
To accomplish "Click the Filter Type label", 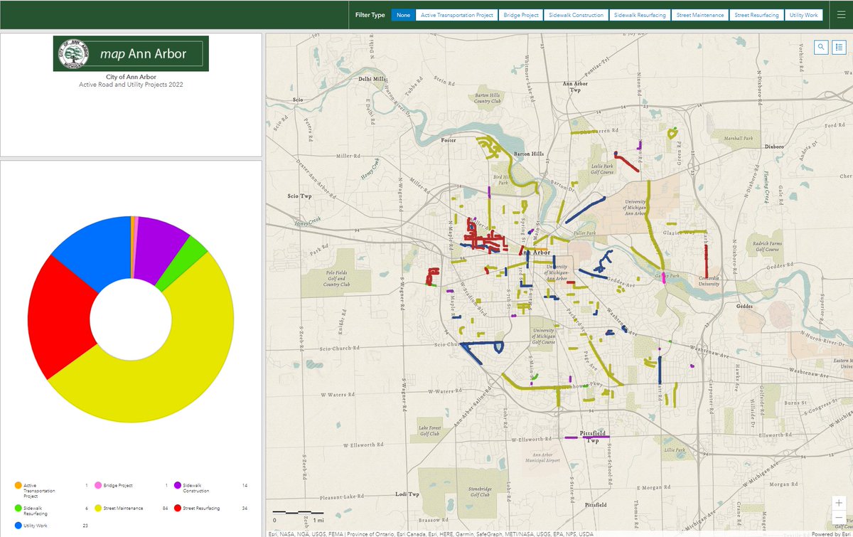I will coord(370,15).
